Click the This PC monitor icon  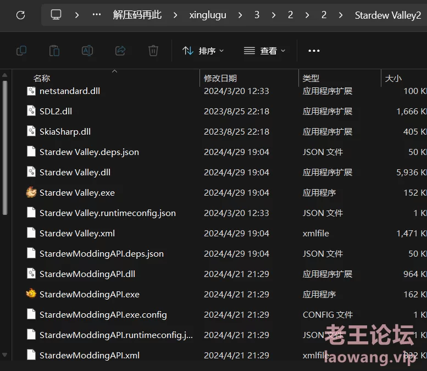pos(56,15)
